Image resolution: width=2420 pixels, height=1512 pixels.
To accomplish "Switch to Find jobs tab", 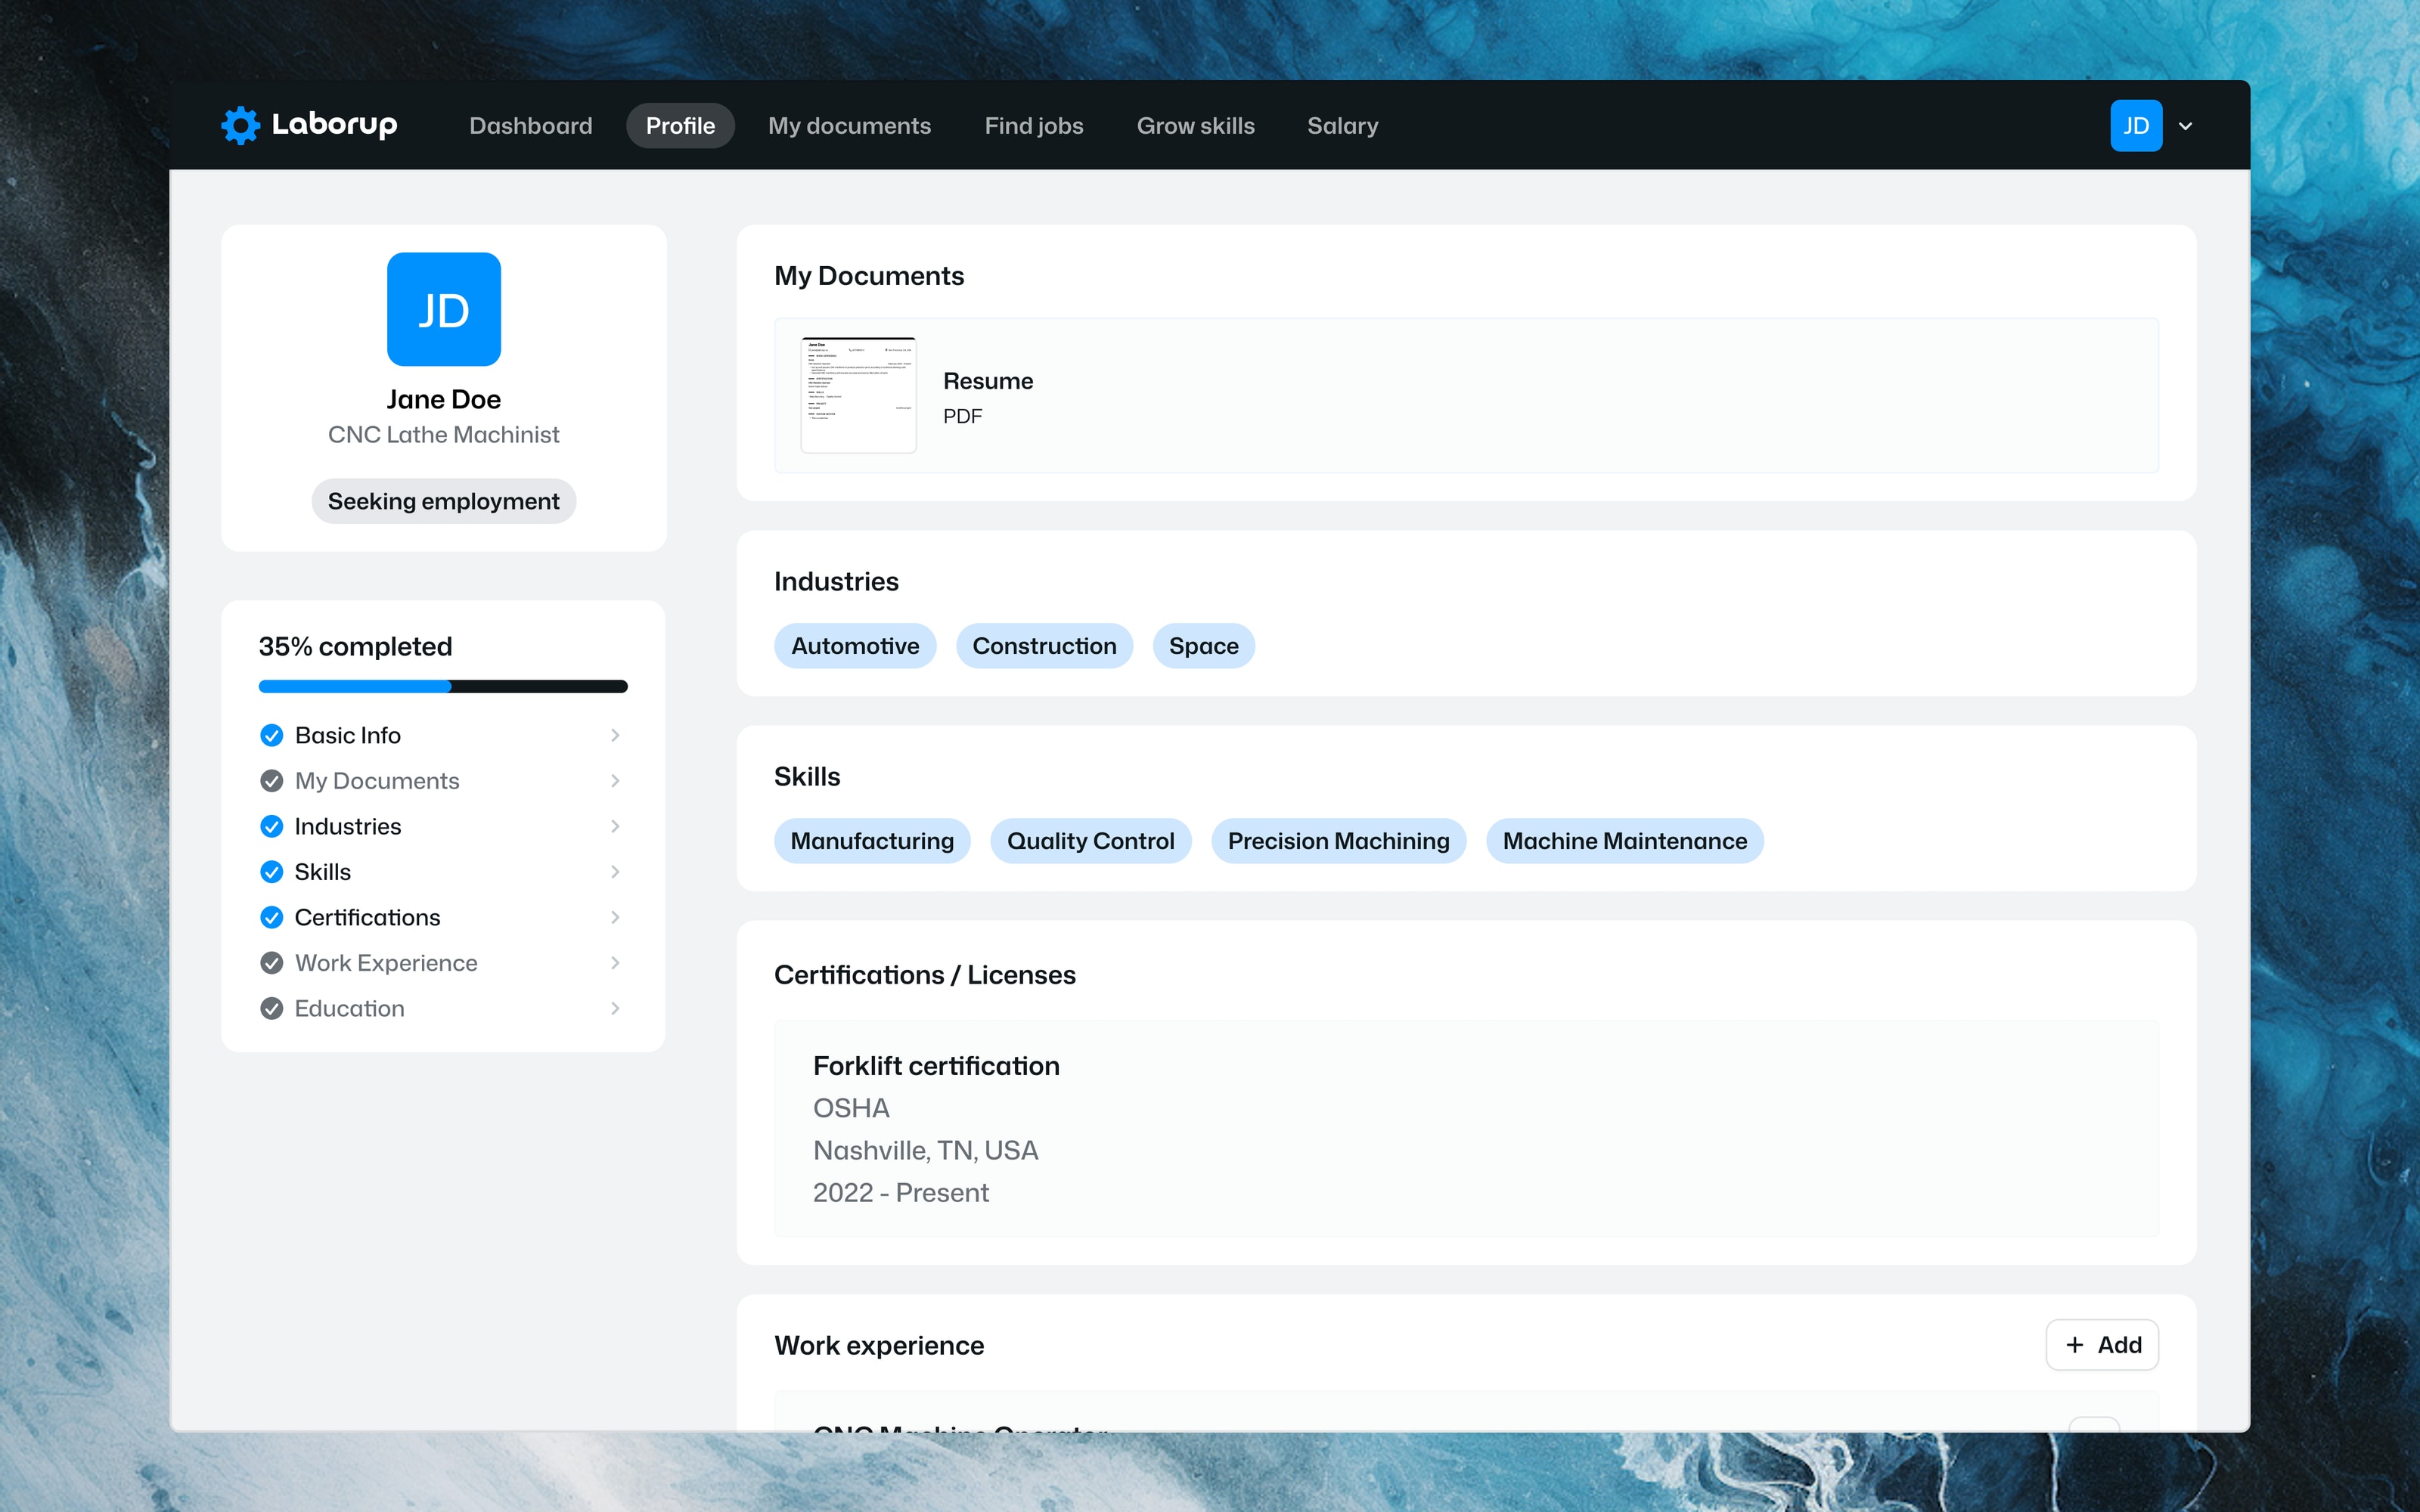I will click(x=1033, y=125).
